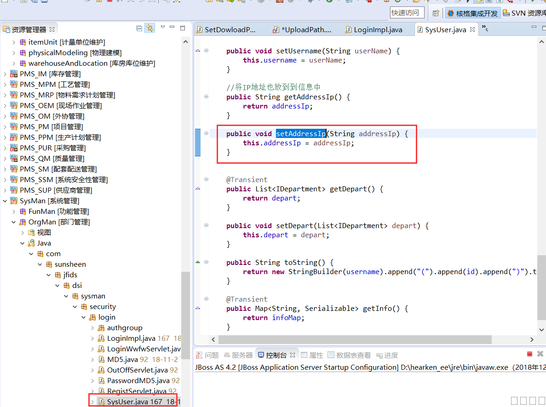Open the resource manager view menu triangle
This screenshot has width=546, height=407.
pos(162,28)
